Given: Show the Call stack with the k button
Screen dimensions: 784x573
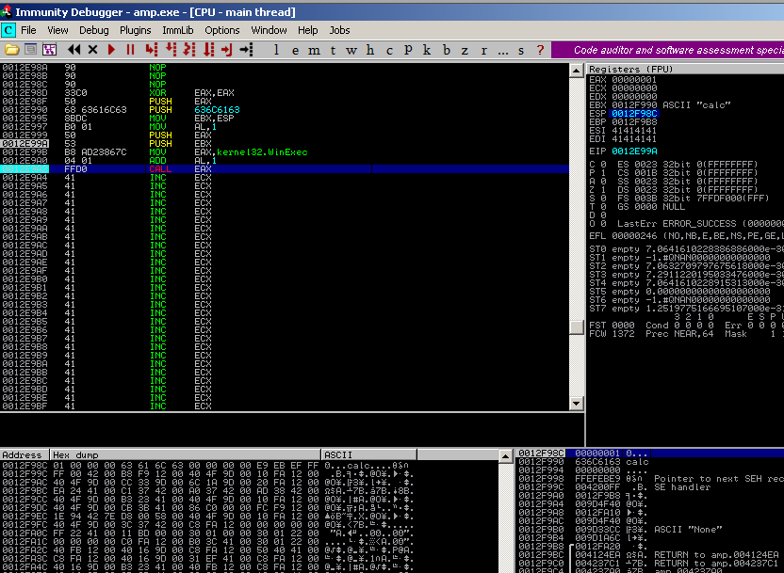Looking at the screenshot, I should pyautogui.click(x=427, y=50).
